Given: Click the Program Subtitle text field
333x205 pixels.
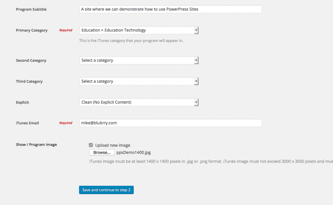Looking at the screenshot, I should (x=170, y=9).
